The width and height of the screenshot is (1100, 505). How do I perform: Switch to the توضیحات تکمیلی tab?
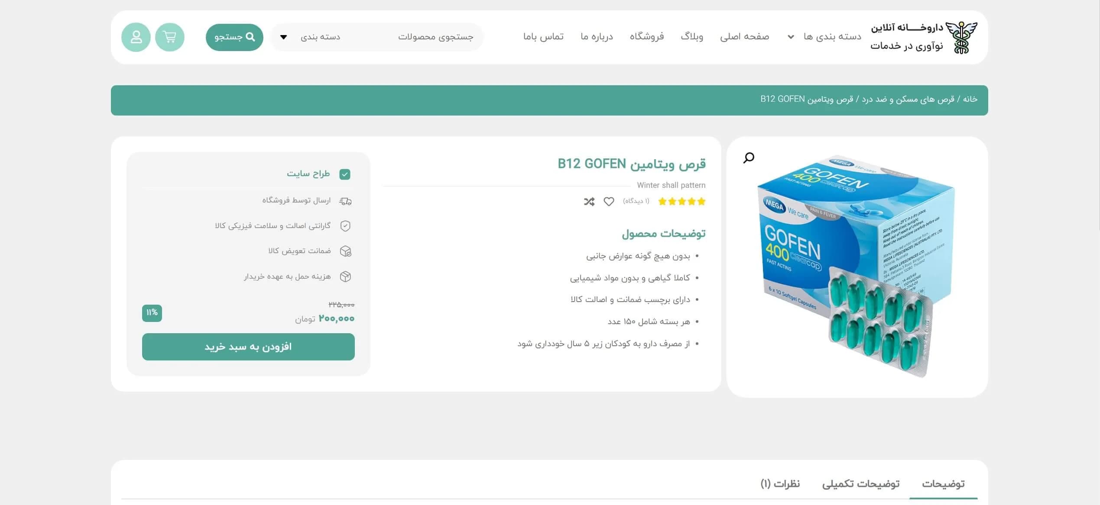pos(860,484)
